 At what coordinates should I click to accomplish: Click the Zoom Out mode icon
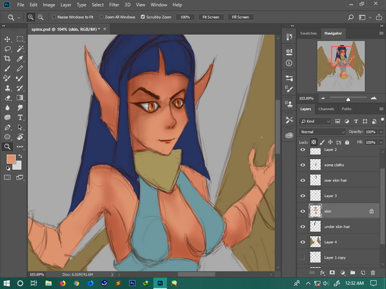pyautogui.click(x=40, y=17)
